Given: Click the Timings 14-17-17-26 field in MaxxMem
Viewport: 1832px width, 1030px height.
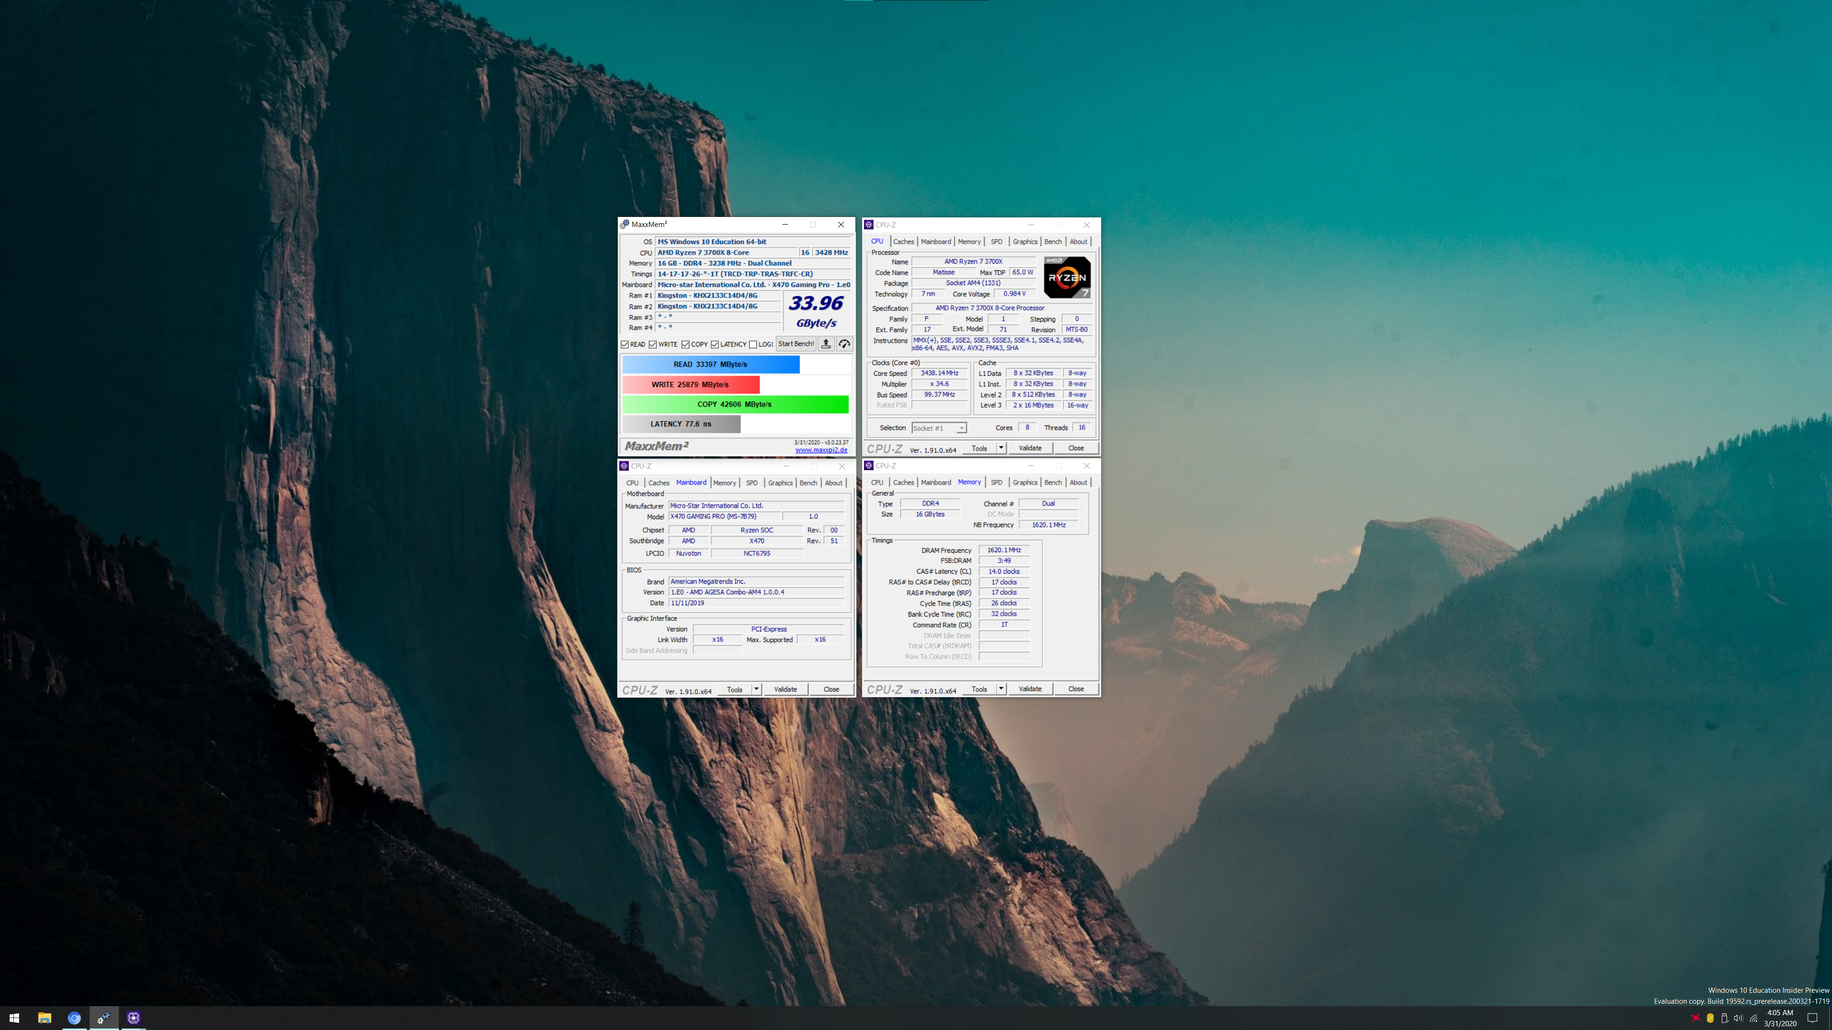Looking at the screenshot, I should tap(752, 274).
